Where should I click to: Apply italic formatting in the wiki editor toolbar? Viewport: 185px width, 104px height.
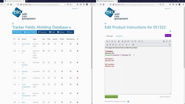click(x=110, y=41)
